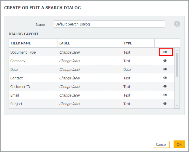
Task: Toggle the Date field eye icon
Action: pyautogui.click(x=165, y=69)
